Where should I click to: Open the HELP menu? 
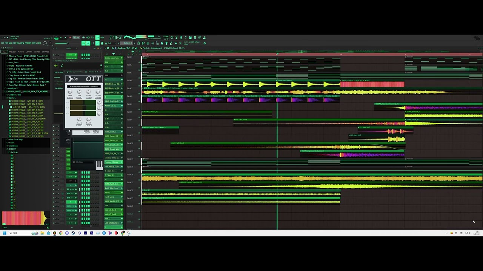tap(39, 43)
